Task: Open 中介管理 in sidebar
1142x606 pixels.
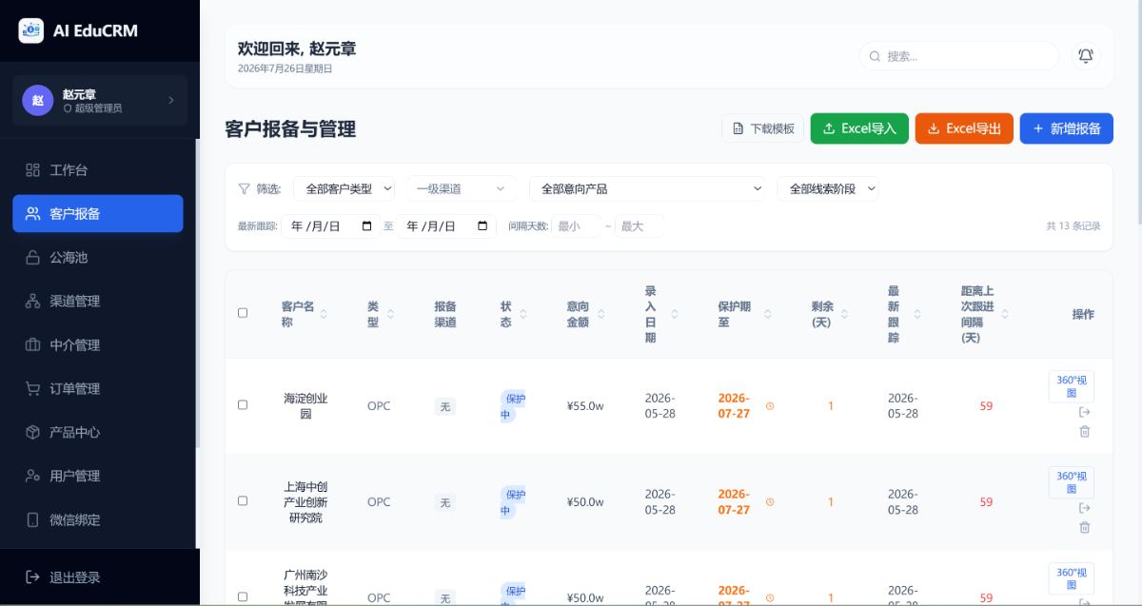Action: coord(98,345)
